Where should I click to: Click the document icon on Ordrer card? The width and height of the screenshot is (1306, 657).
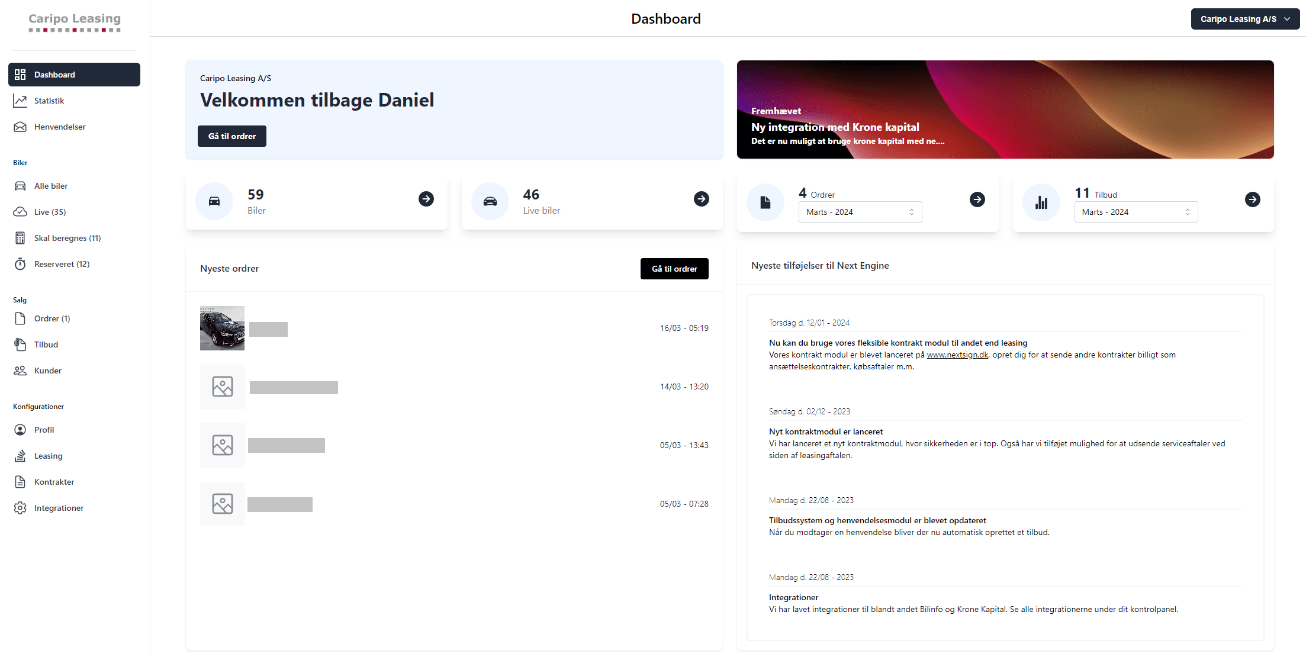tap(765, 202)
